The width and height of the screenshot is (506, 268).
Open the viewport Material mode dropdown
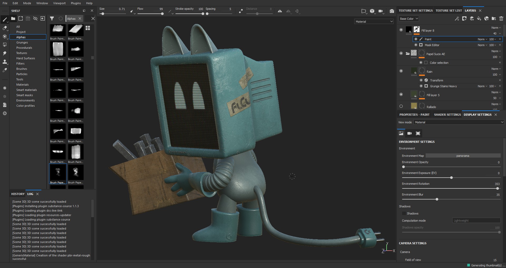(374, 22)
